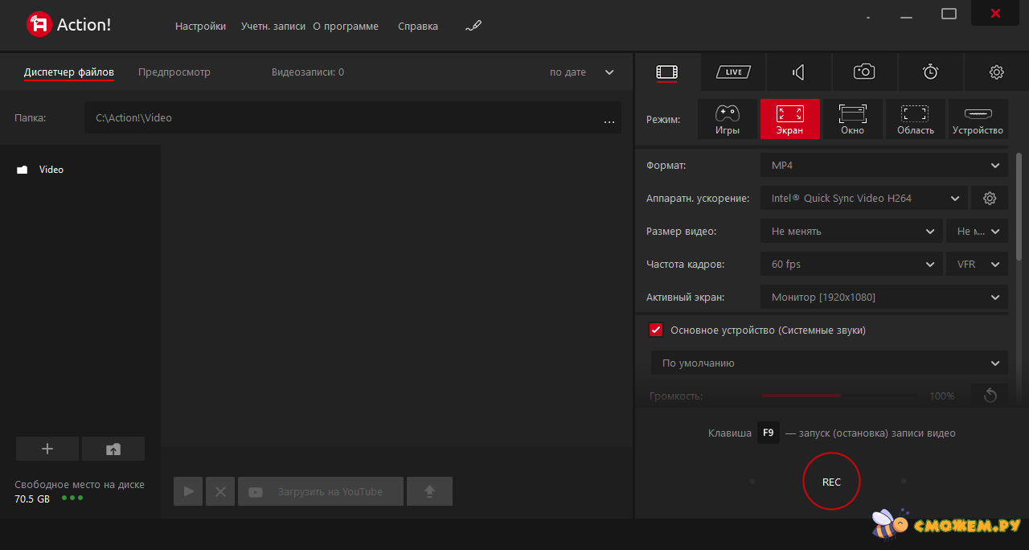1029x550 pixels.
Task: Click the Загрузить на YouTube button
Action: tap(320, 491)
